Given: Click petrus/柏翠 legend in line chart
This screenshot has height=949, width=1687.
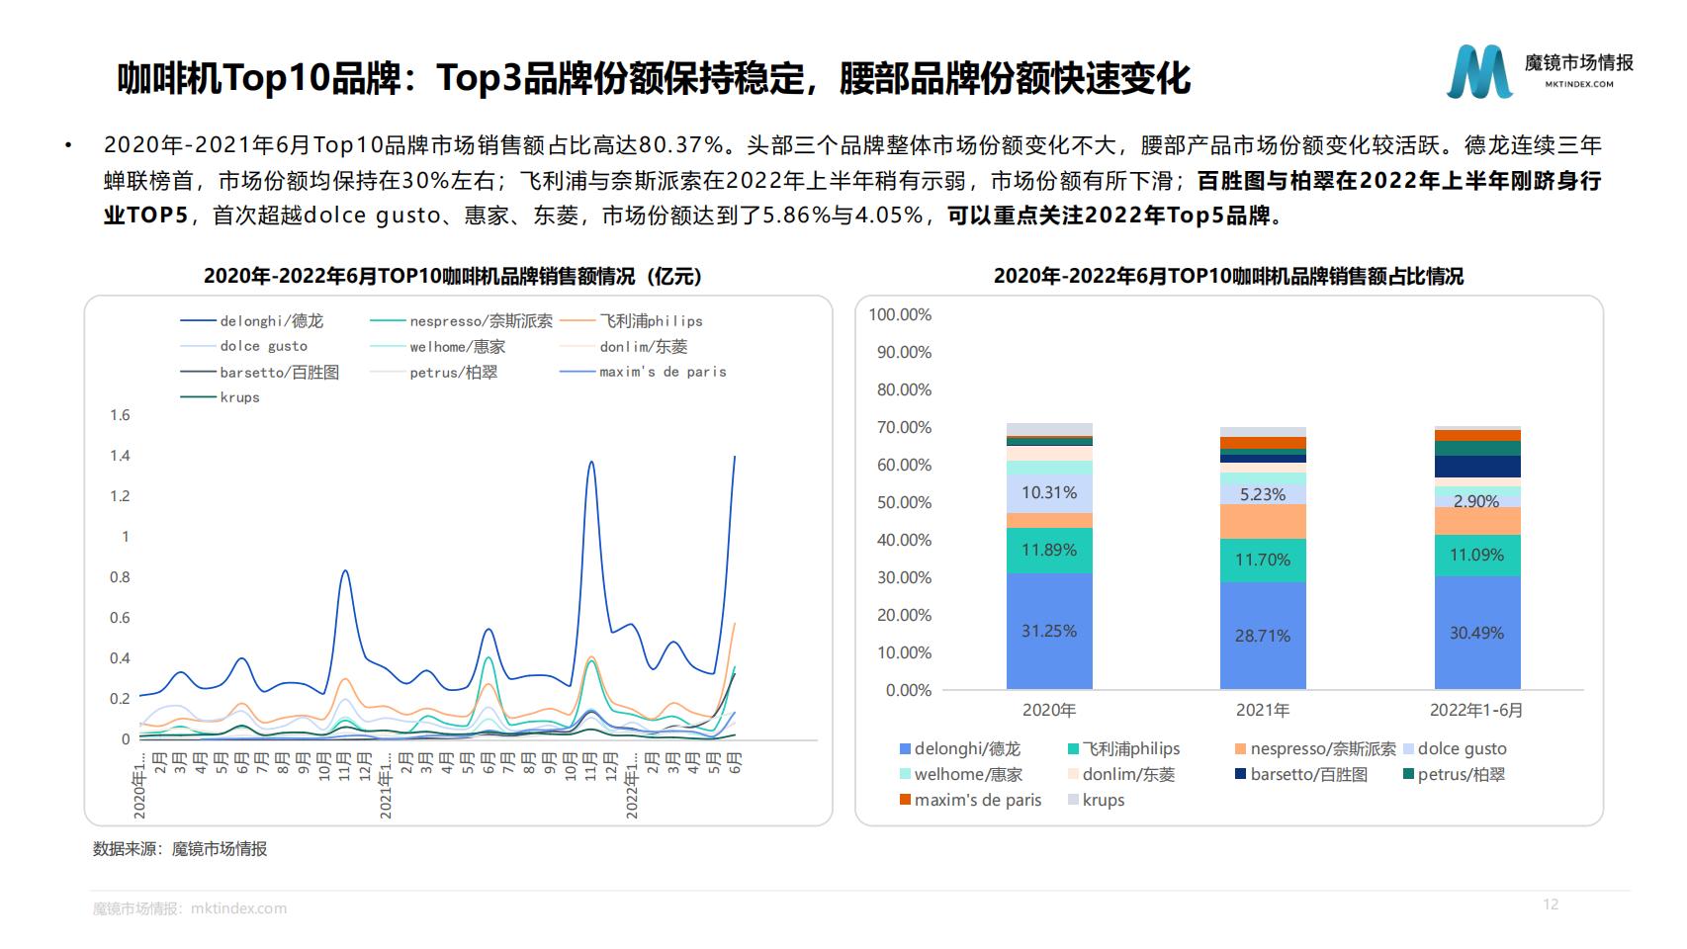Looking at the screenshot, I should click(x=433, y=373).
